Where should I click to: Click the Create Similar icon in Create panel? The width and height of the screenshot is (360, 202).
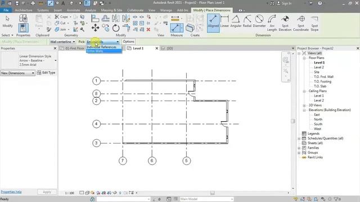tap(190, 28)
